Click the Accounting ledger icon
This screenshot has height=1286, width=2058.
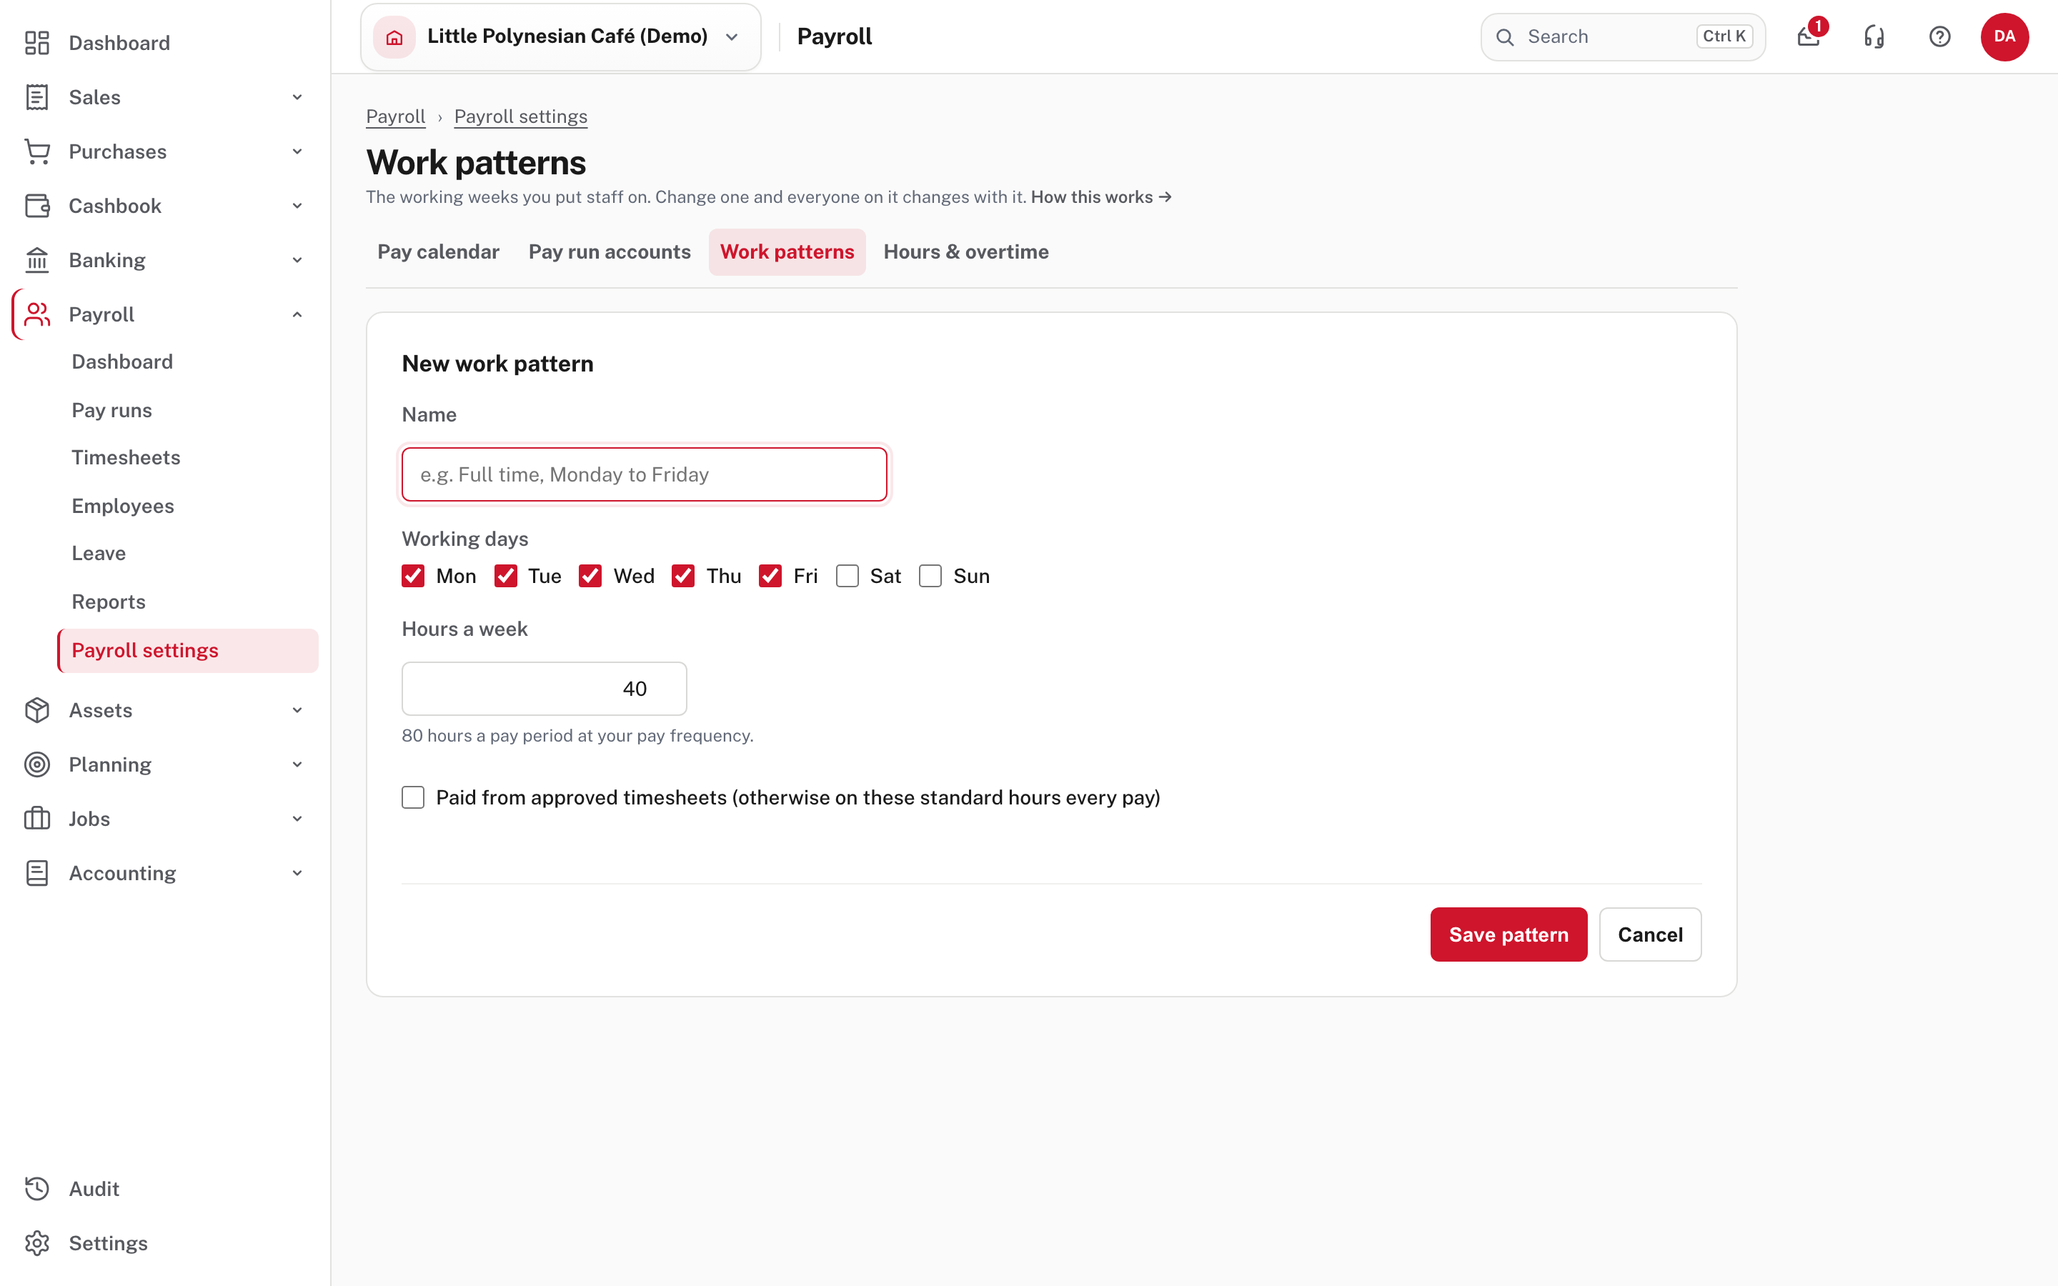36,874
